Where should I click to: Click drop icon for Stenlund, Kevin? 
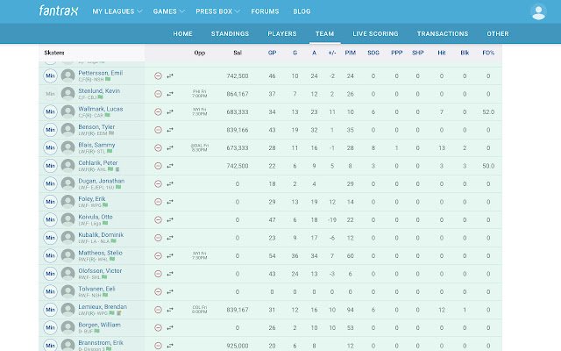click(x=158, y=94)
